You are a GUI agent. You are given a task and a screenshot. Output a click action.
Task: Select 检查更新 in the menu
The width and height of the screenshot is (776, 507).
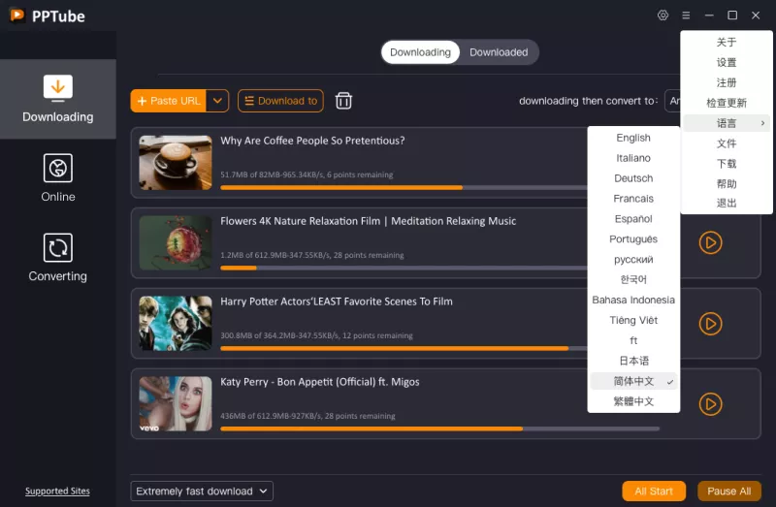tap(727, 103)
